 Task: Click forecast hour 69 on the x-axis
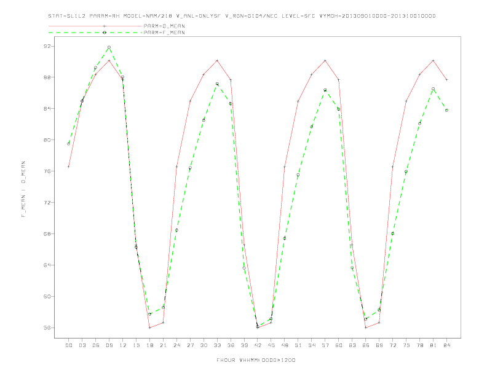(379, 345)
